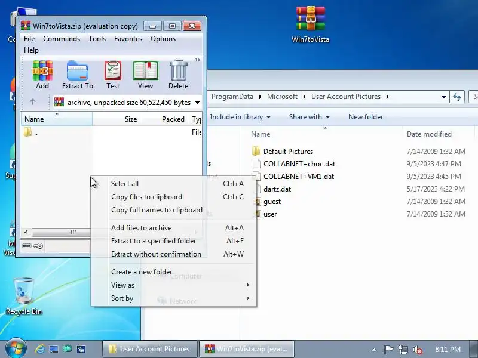
Task: Click Explorer refresh button
Action: pyautogui.click(x=457, y=97)
